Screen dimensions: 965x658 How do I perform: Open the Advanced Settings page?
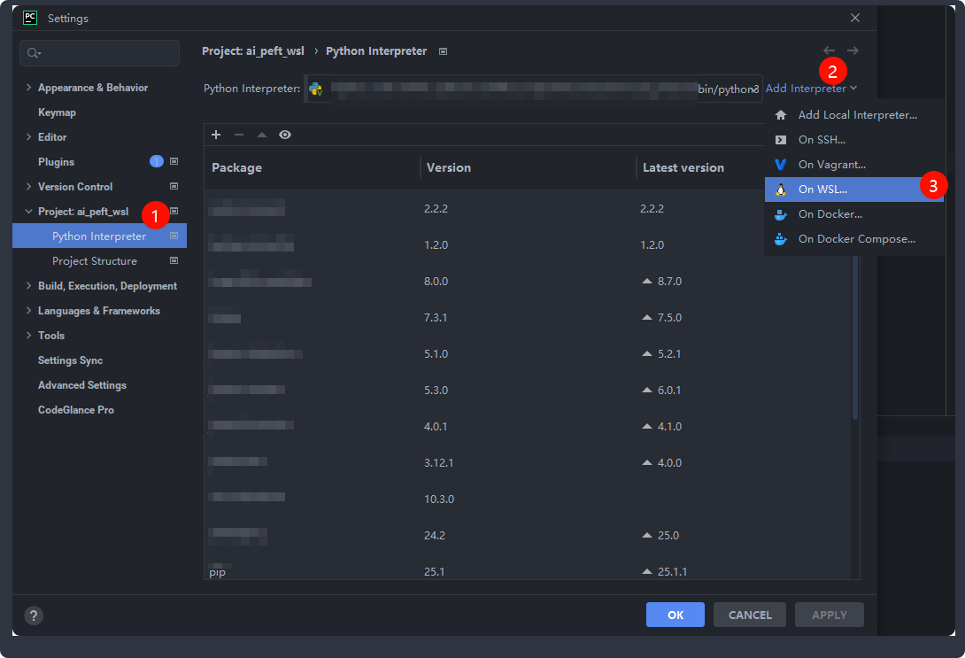82,384
